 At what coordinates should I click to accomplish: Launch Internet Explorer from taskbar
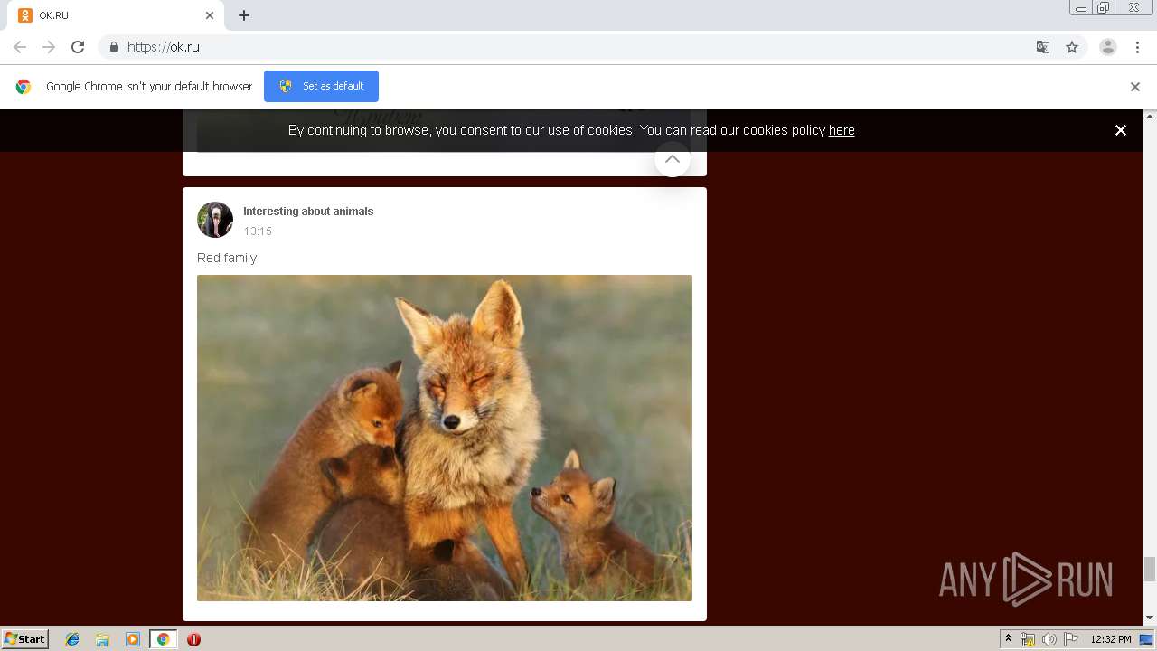(72, 639)
